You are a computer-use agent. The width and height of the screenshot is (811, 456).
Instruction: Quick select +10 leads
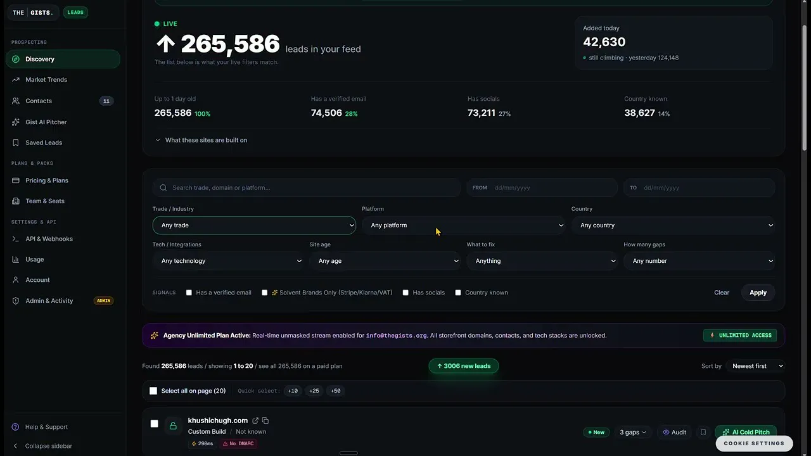[x=293, y=391]
